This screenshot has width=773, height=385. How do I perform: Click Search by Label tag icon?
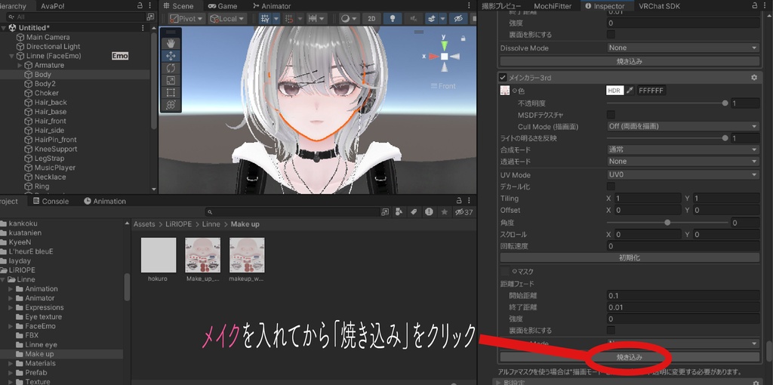pyautogui.click(x=414, y=212)
